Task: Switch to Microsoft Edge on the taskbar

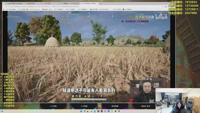Action: pos(95,111)
